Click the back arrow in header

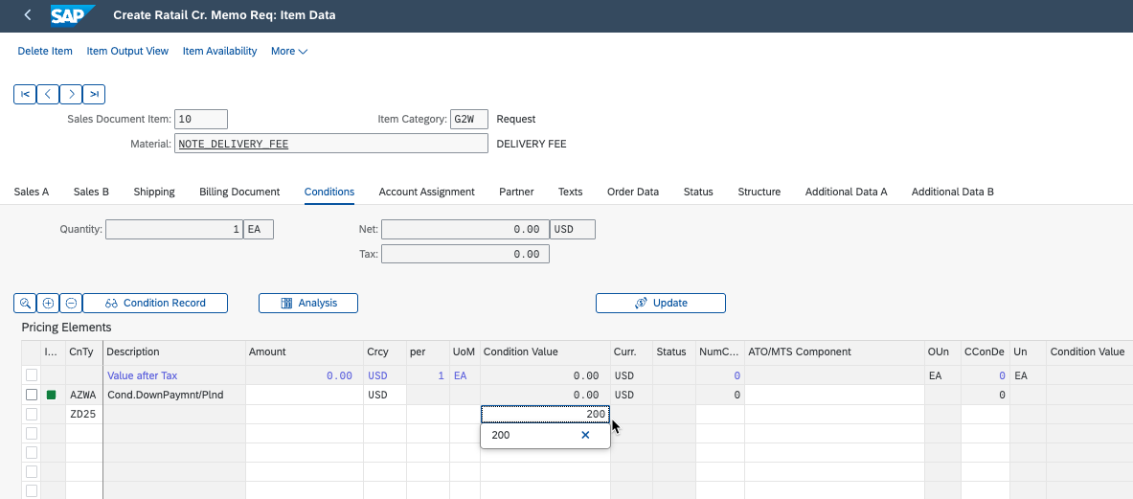click(x=28, y=15)
